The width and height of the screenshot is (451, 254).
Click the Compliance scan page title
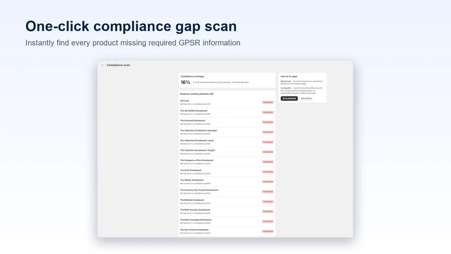pos(118,65)
